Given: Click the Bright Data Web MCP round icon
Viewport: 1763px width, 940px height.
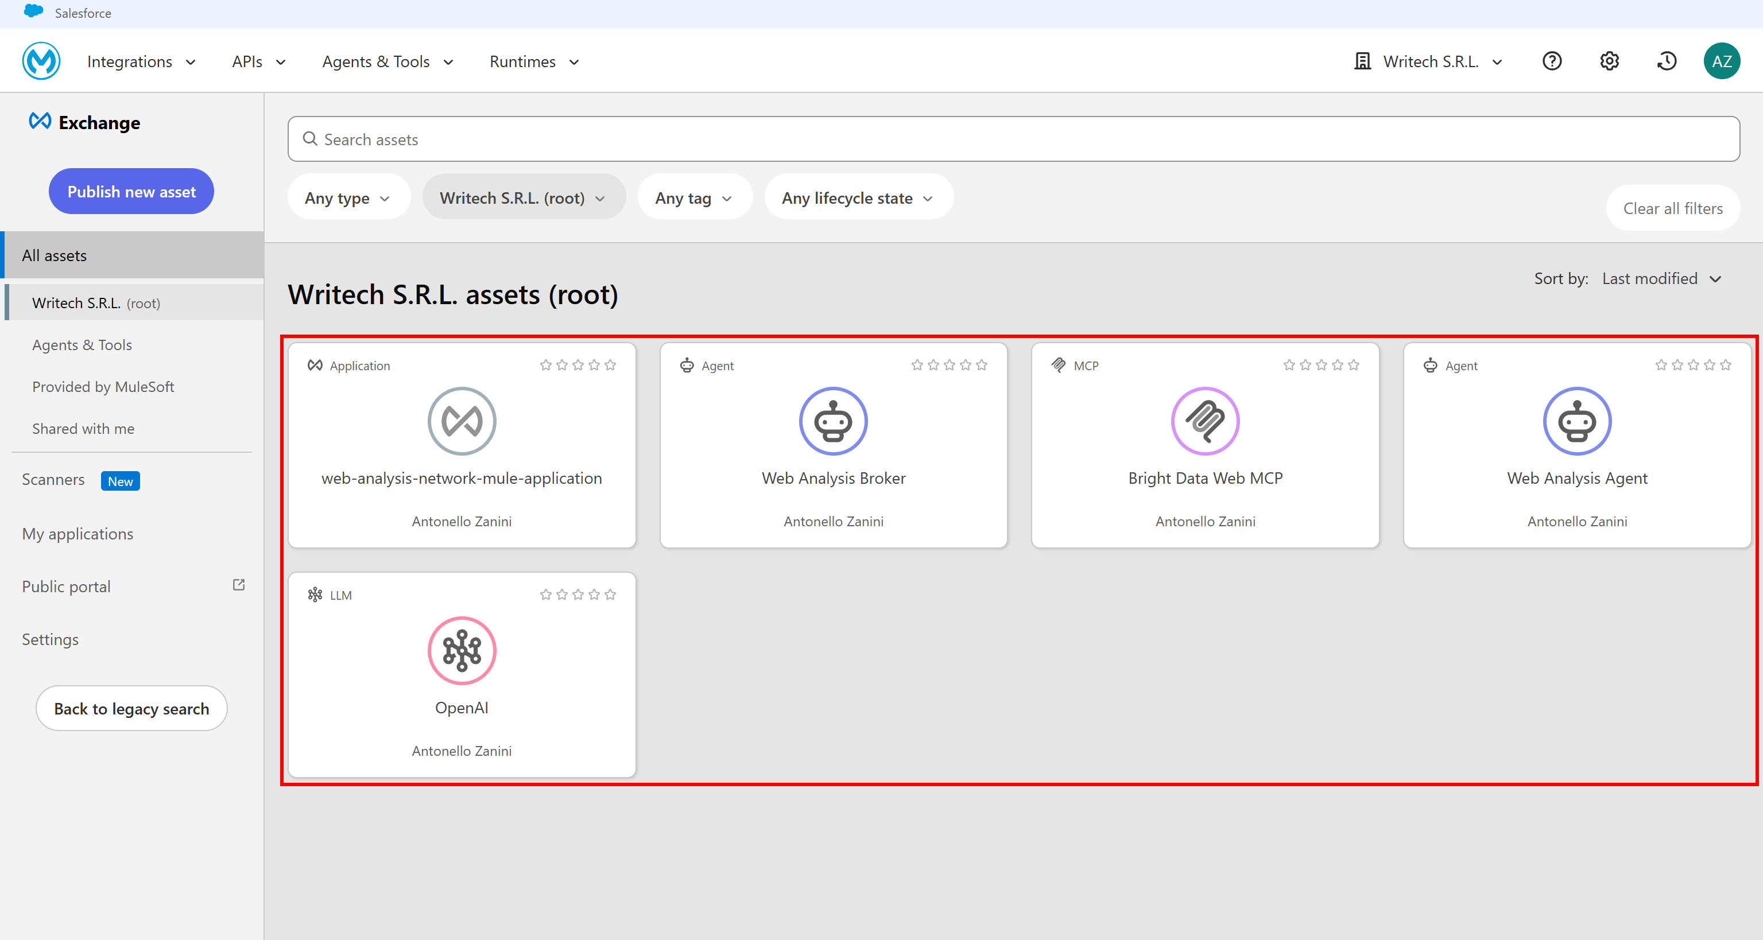Looking at the screenshot, I should pos(1205,421).
